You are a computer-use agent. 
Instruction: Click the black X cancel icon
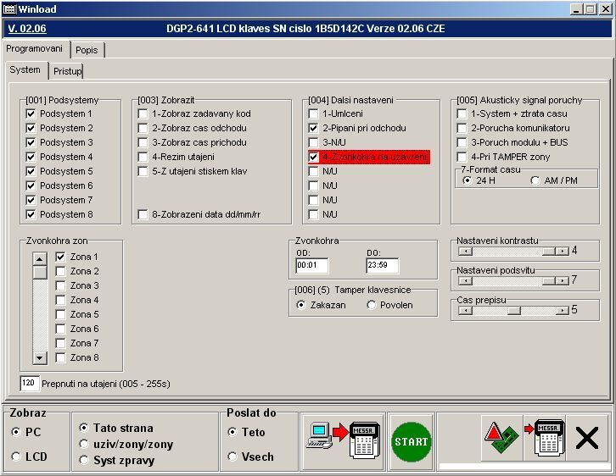[x=587, y=439]
